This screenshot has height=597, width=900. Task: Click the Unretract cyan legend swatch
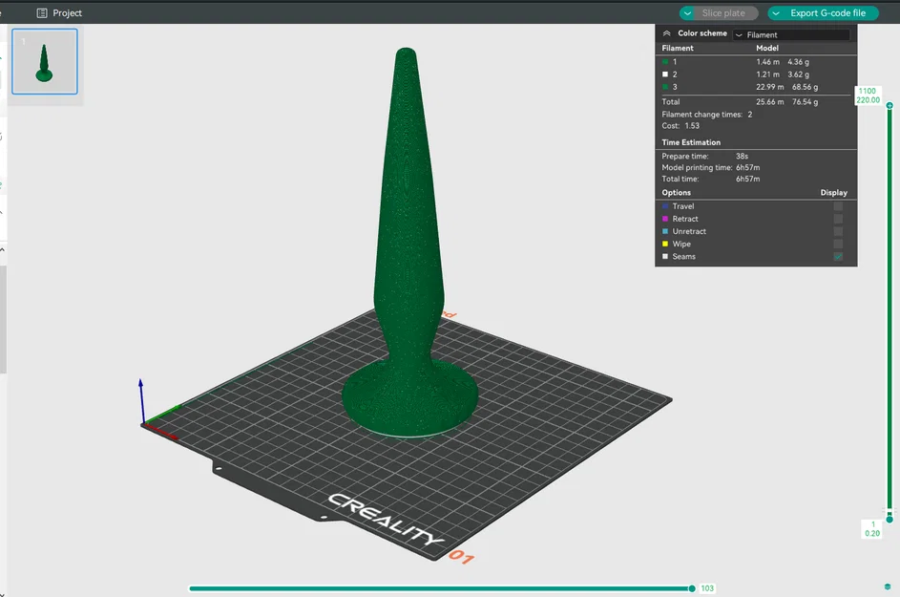click(x=665, y=231)
